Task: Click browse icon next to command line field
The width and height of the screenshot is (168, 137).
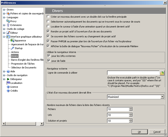Action: [162, 73]
